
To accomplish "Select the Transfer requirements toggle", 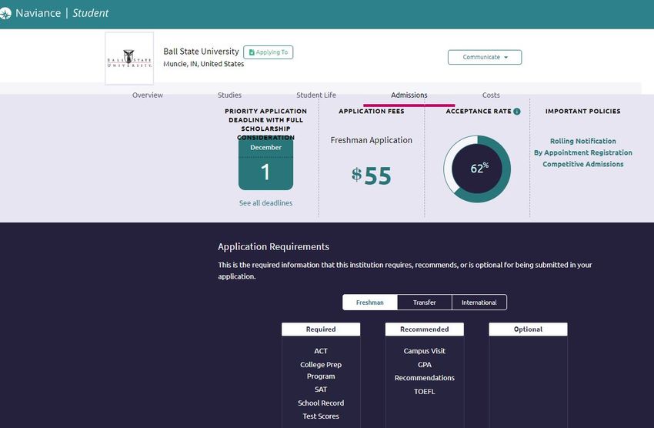I will [x=425, y=303].
